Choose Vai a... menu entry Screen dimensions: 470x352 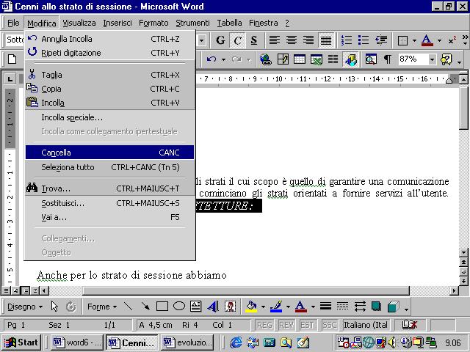tap(109, 217)
